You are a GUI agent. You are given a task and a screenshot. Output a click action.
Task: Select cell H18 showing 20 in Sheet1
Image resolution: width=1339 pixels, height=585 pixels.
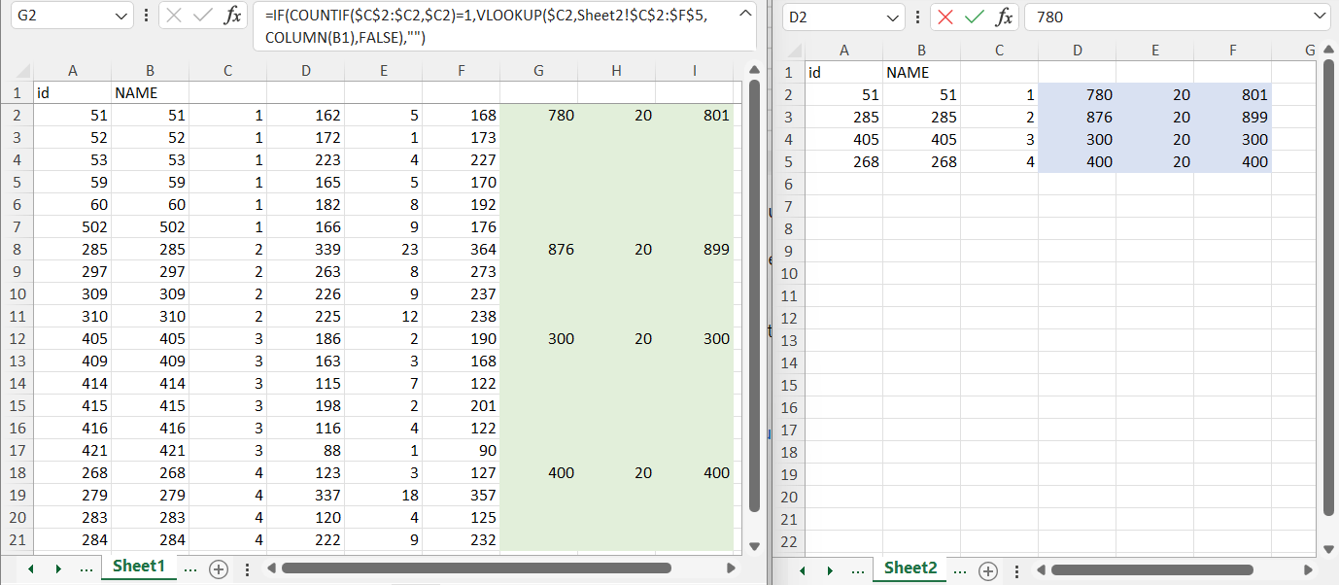616,472
